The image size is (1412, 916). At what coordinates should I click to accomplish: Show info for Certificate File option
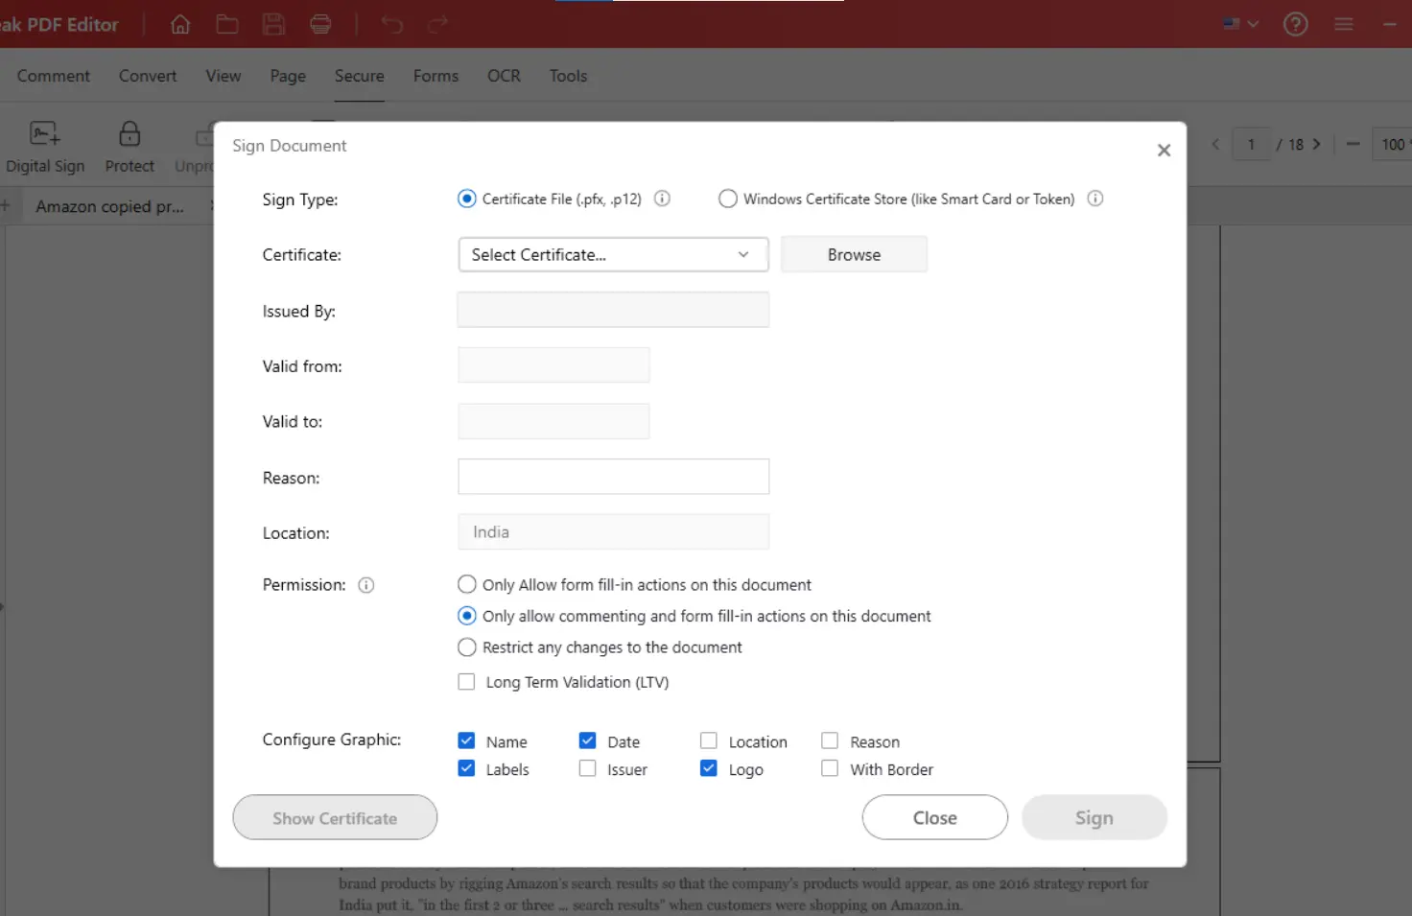click(x=662, y=199)
